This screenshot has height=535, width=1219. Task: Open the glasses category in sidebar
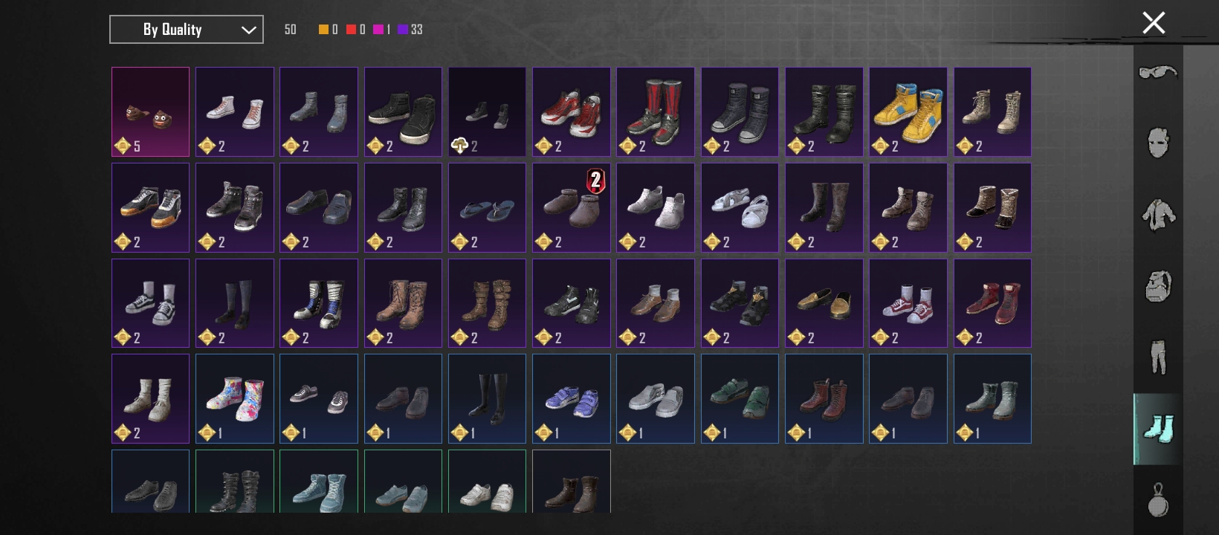(x=1158, y=72)
